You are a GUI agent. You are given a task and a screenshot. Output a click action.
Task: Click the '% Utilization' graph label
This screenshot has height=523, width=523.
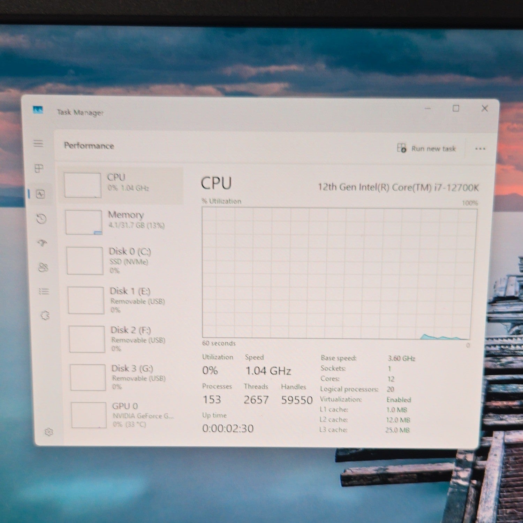pyautogui.click(x=221, y=201)
